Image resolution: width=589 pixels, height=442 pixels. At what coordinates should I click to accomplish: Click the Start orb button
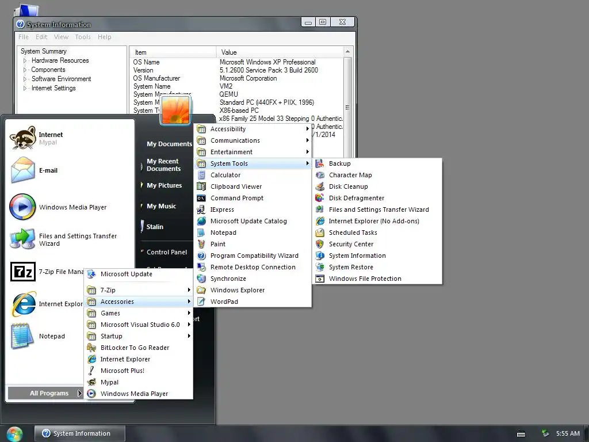(14, 434)
